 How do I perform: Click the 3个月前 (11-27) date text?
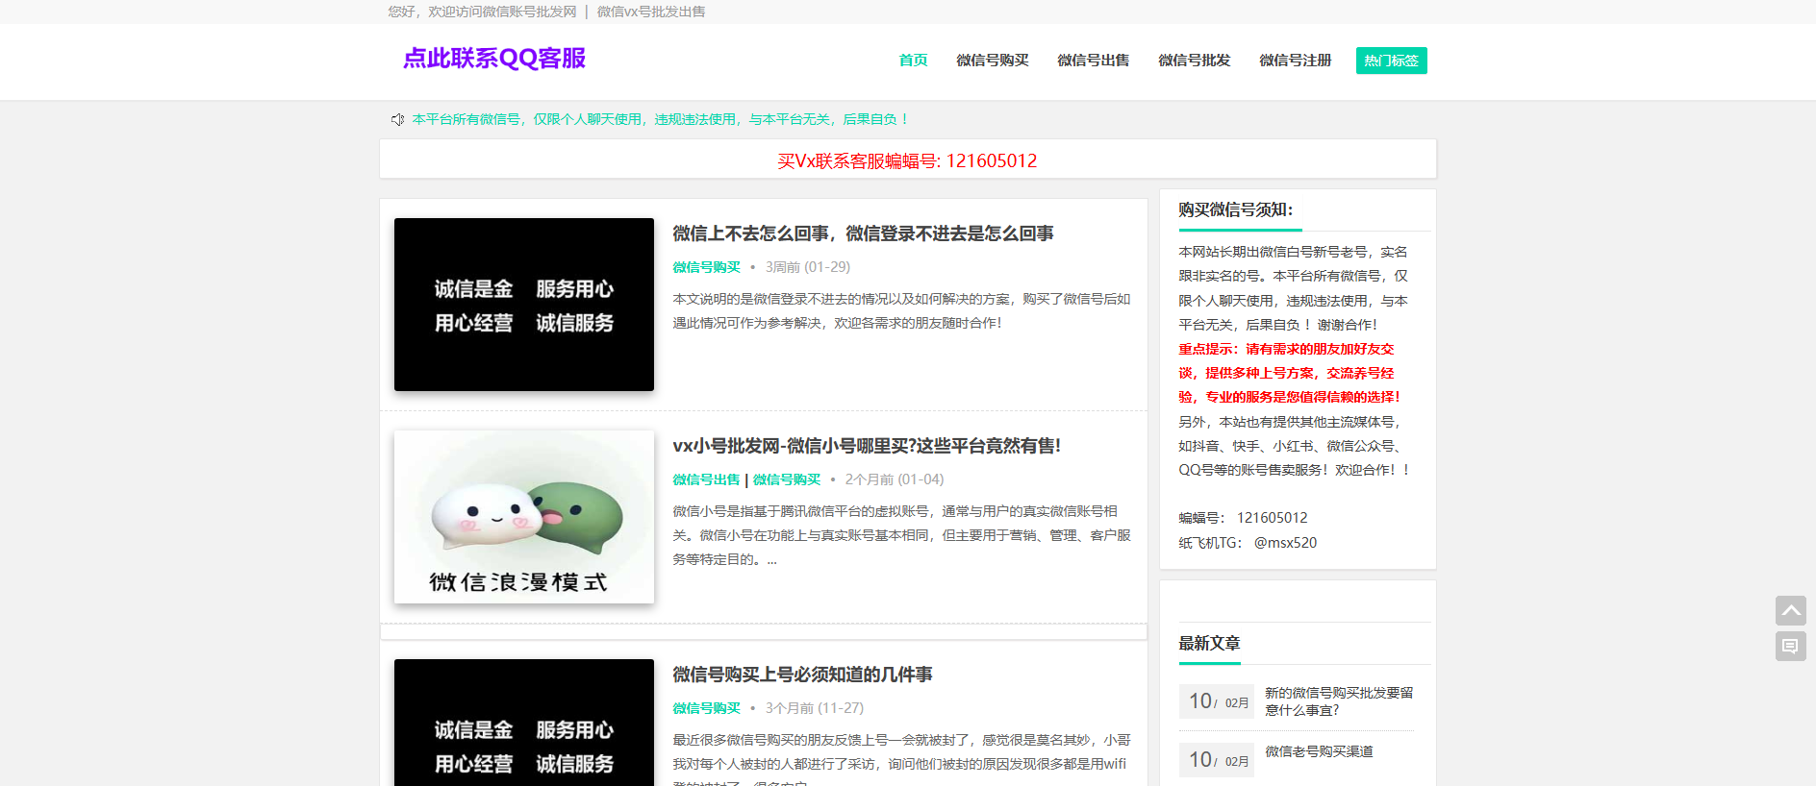[814, 708]
